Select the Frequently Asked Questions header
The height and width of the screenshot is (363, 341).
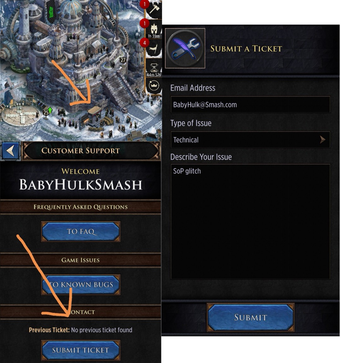pyautogui.click(x=81, y=207)
